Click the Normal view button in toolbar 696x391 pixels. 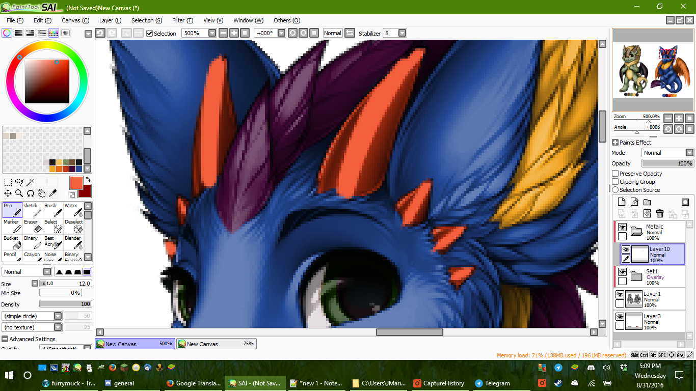pyautogui.click(x=332, y=33)
